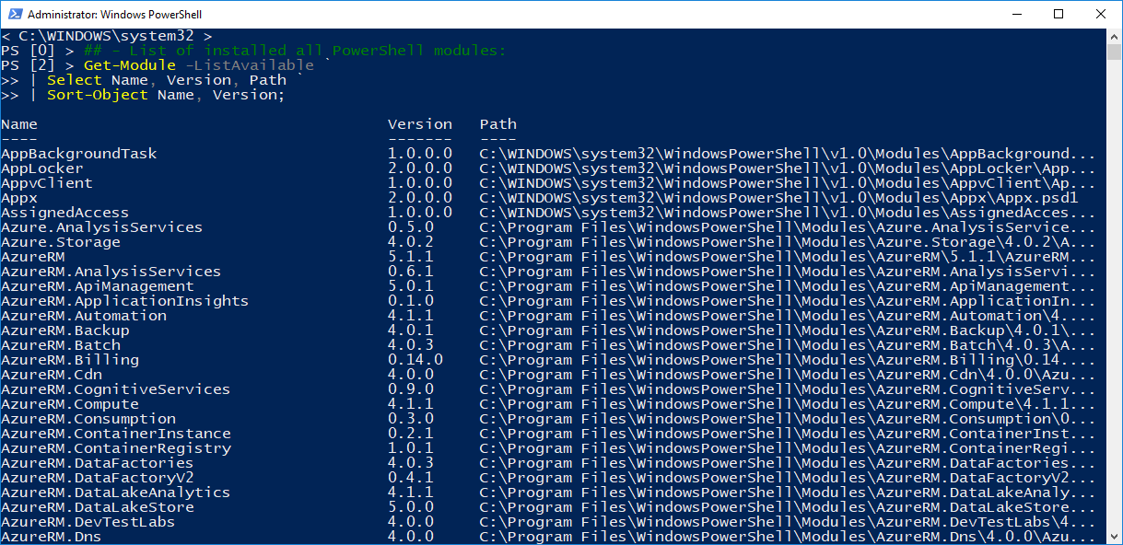This screenshot has height=545, width=1123.
Task: Click the 'Sort-Object' cmdlet text
Action: (98, 95)
